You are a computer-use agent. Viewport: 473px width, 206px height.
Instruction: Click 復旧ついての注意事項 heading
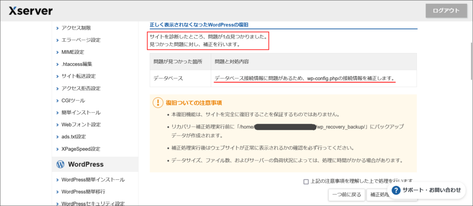click(x=194, y=103)
